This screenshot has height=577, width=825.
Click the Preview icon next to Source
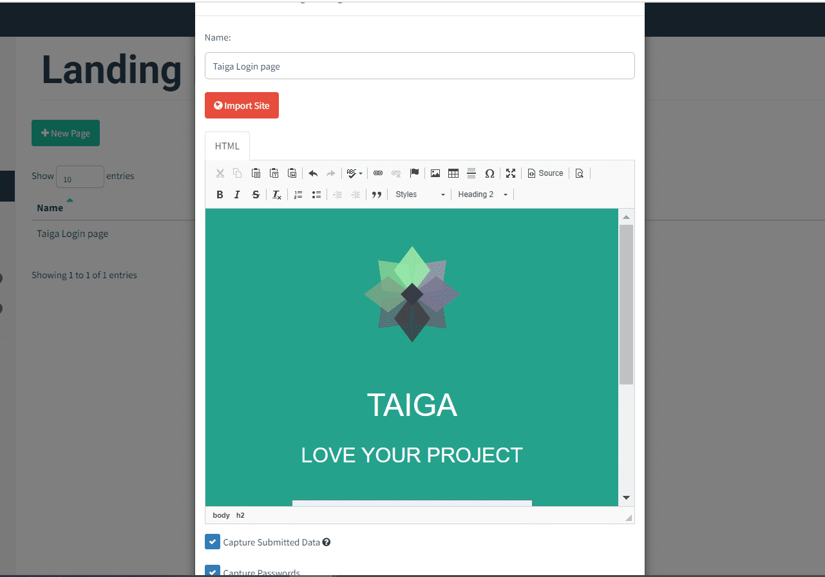point(580,173)
